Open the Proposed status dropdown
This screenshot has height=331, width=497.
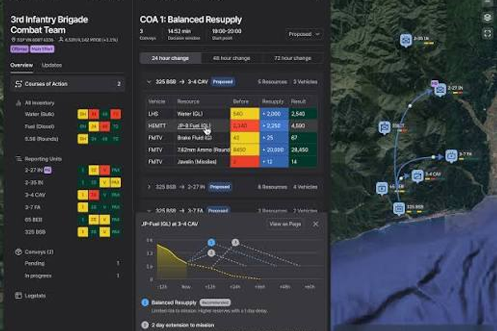[304, 34]
